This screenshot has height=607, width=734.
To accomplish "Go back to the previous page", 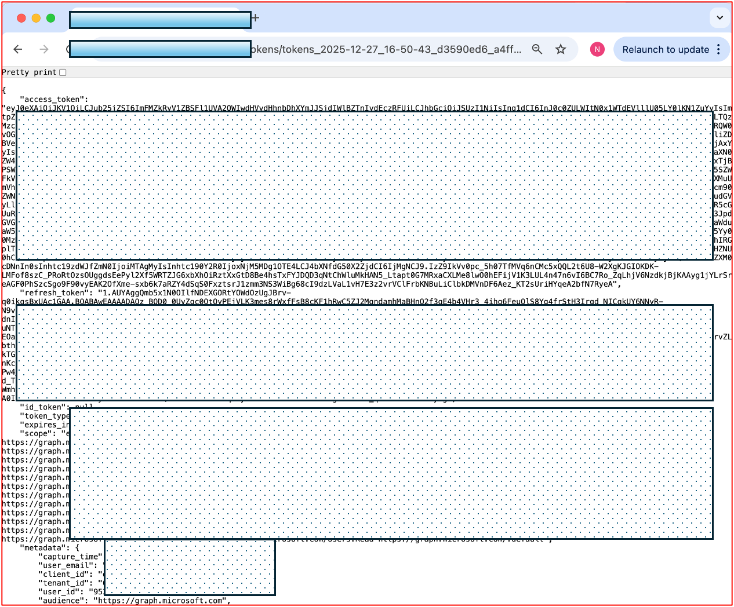I will [18, 49].
